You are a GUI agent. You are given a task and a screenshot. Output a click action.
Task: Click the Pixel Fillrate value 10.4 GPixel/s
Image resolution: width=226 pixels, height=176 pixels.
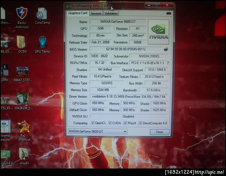102,77
